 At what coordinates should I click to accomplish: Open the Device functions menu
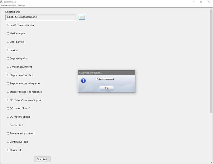click(x=8, y=6)
